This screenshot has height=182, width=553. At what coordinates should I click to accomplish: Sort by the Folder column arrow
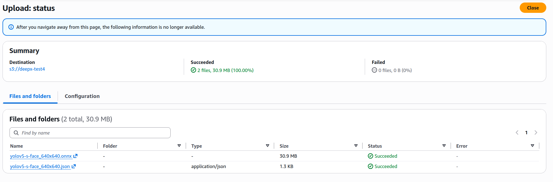click(x=179, y=146)
